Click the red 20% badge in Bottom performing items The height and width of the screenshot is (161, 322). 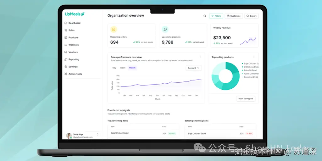point(249,133)
